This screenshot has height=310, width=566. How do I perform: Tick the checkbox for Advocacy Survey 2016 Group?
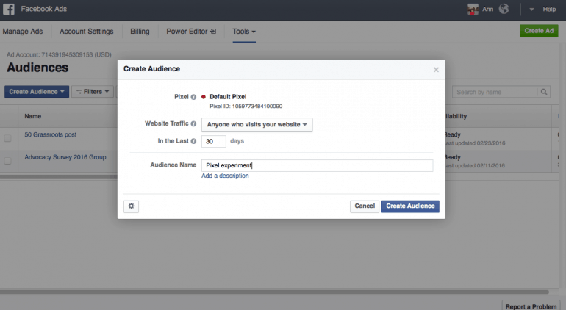(7, 161)
